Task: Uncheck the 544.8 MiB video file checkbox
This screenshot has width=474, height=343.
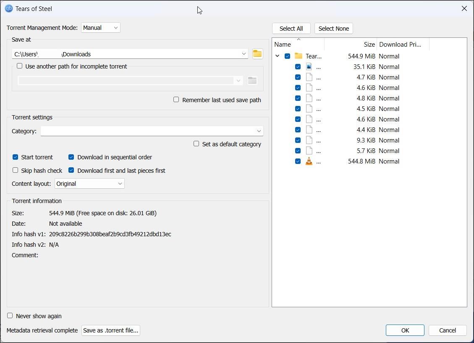Action: click(298, 161)
